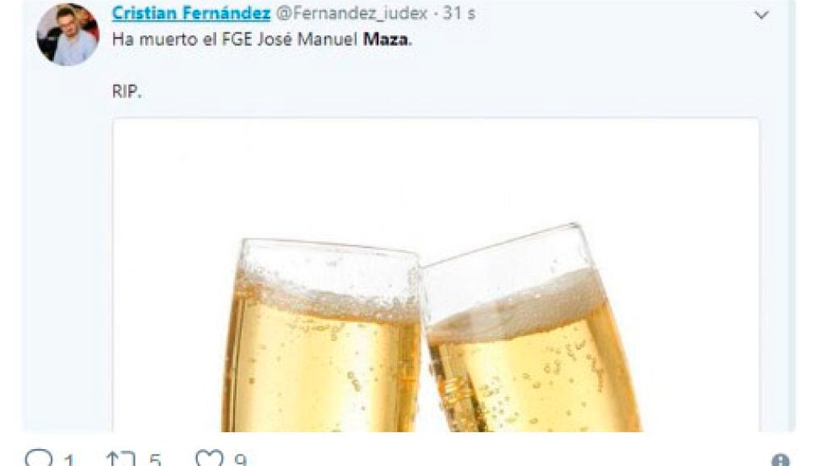Click the reply count number 1
This screenshot has width=828, height=466.
click(69, 460)
